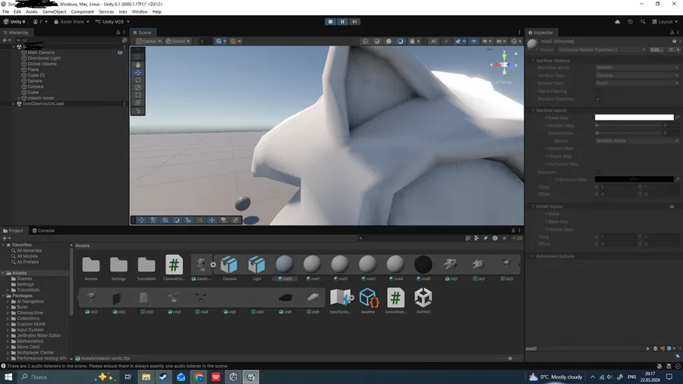
Task: Select the Scale tool in Scene toolbar
Action: point(137,87)
